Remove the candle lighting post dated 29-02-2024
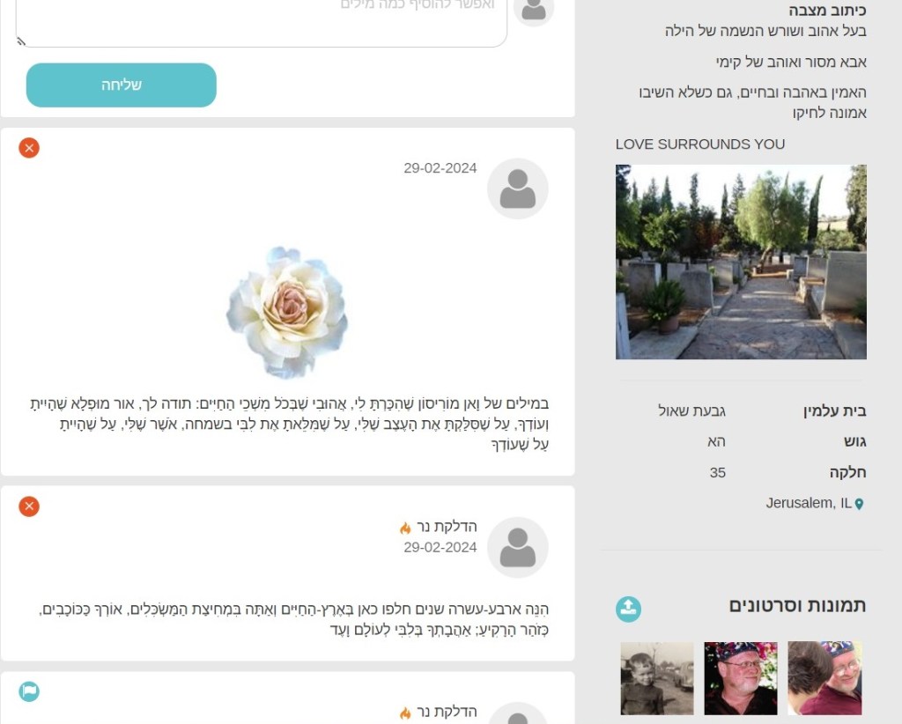The height and width of the screenshot is (724, 902). coord(29,506)
